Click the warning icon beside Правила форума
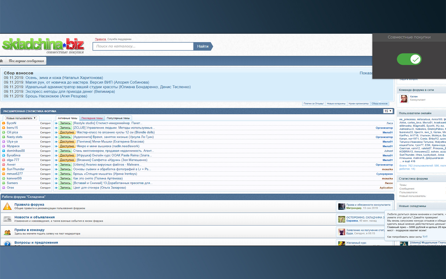This screenshot has height=279, width=446. [x=7, y=206]
